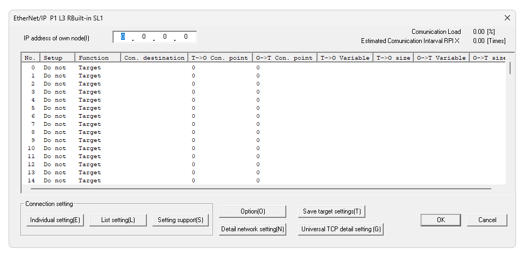Open the List setting(L) dialog

(118, 220)
